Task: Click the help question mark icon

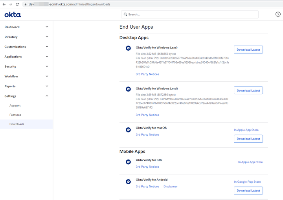Action: click(278, 15)
